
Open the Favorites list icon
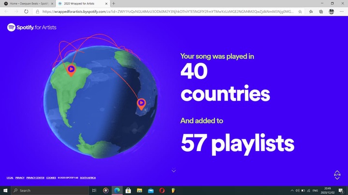point(311,12)
